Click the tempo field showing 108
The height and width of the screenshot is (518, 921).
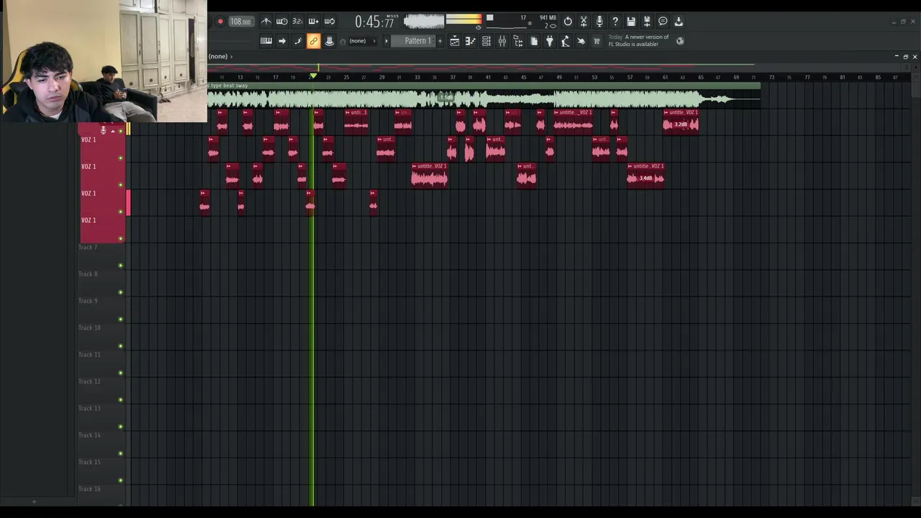click(x=240, y=22)
